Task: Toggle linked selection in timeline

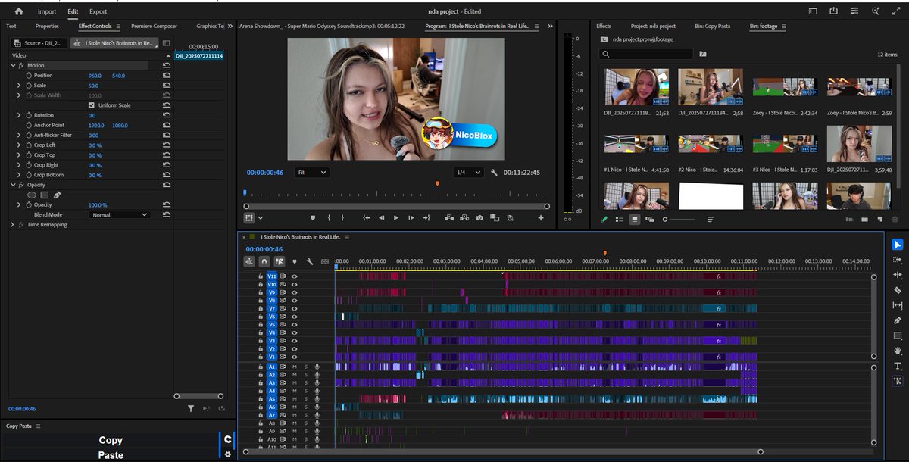Action: click(x=279, y=261)
